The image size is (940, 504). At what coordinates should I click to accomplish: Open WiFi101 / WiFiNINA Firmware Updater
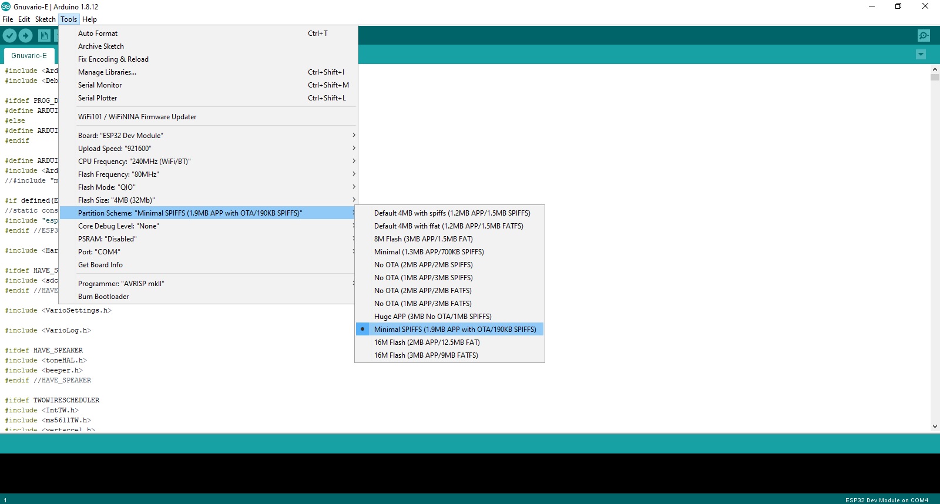point(209,117)
